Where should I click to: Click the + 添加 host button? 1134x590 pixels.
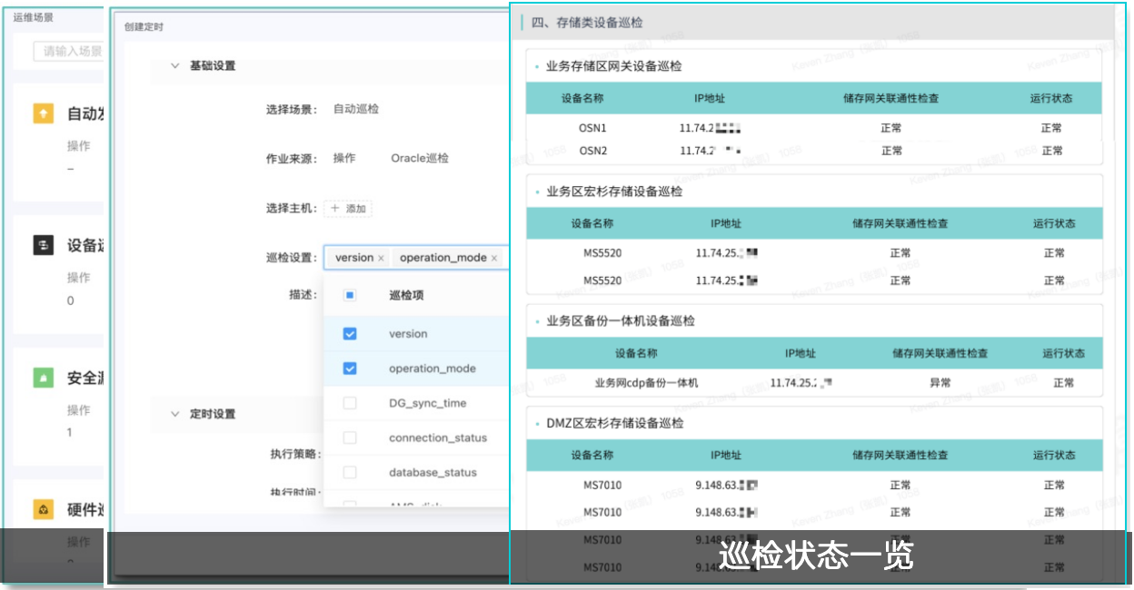[348, 209]
